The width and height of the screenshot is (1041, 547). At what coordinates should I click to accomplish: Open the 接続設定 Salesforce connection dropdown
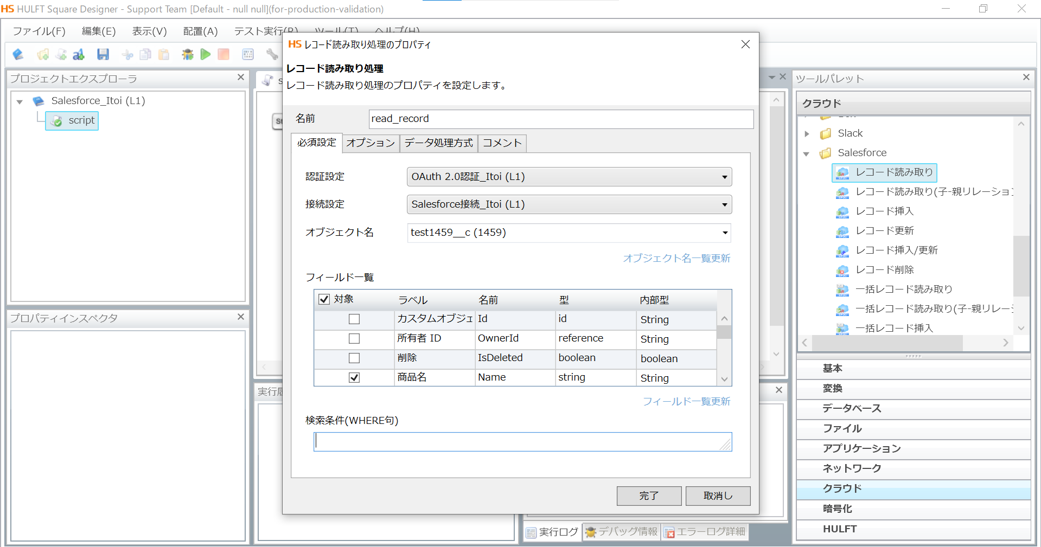[x=570, y=204]
